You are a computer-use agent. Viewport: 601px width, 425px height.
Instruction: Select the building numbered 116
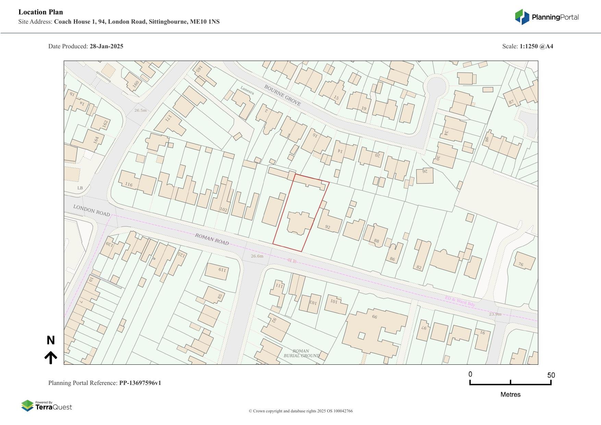(138, 182)
